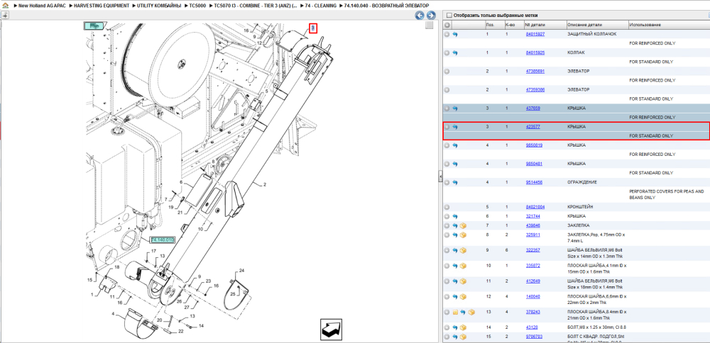Open part number 437659 link
The image size is (710, 343).
click(532, 108)
